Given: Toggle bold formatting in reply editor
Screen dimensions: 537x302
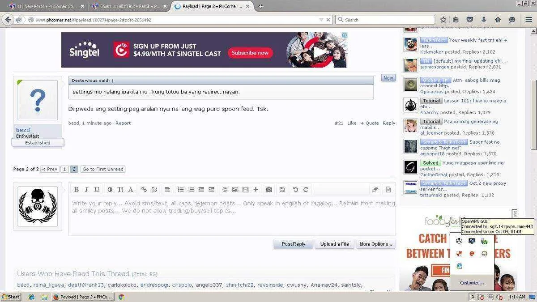Looking at the screenshot, I should point(77,190).
